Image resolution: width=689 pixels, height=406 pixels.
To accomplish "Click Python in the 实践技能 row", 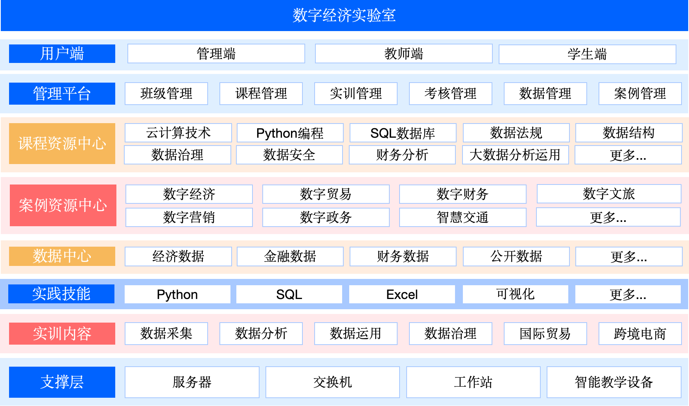I will coord(177,294).
